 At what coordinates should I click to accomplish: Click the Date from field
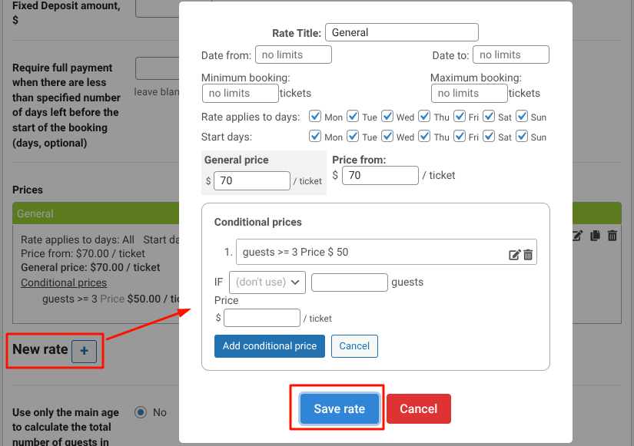293,55
